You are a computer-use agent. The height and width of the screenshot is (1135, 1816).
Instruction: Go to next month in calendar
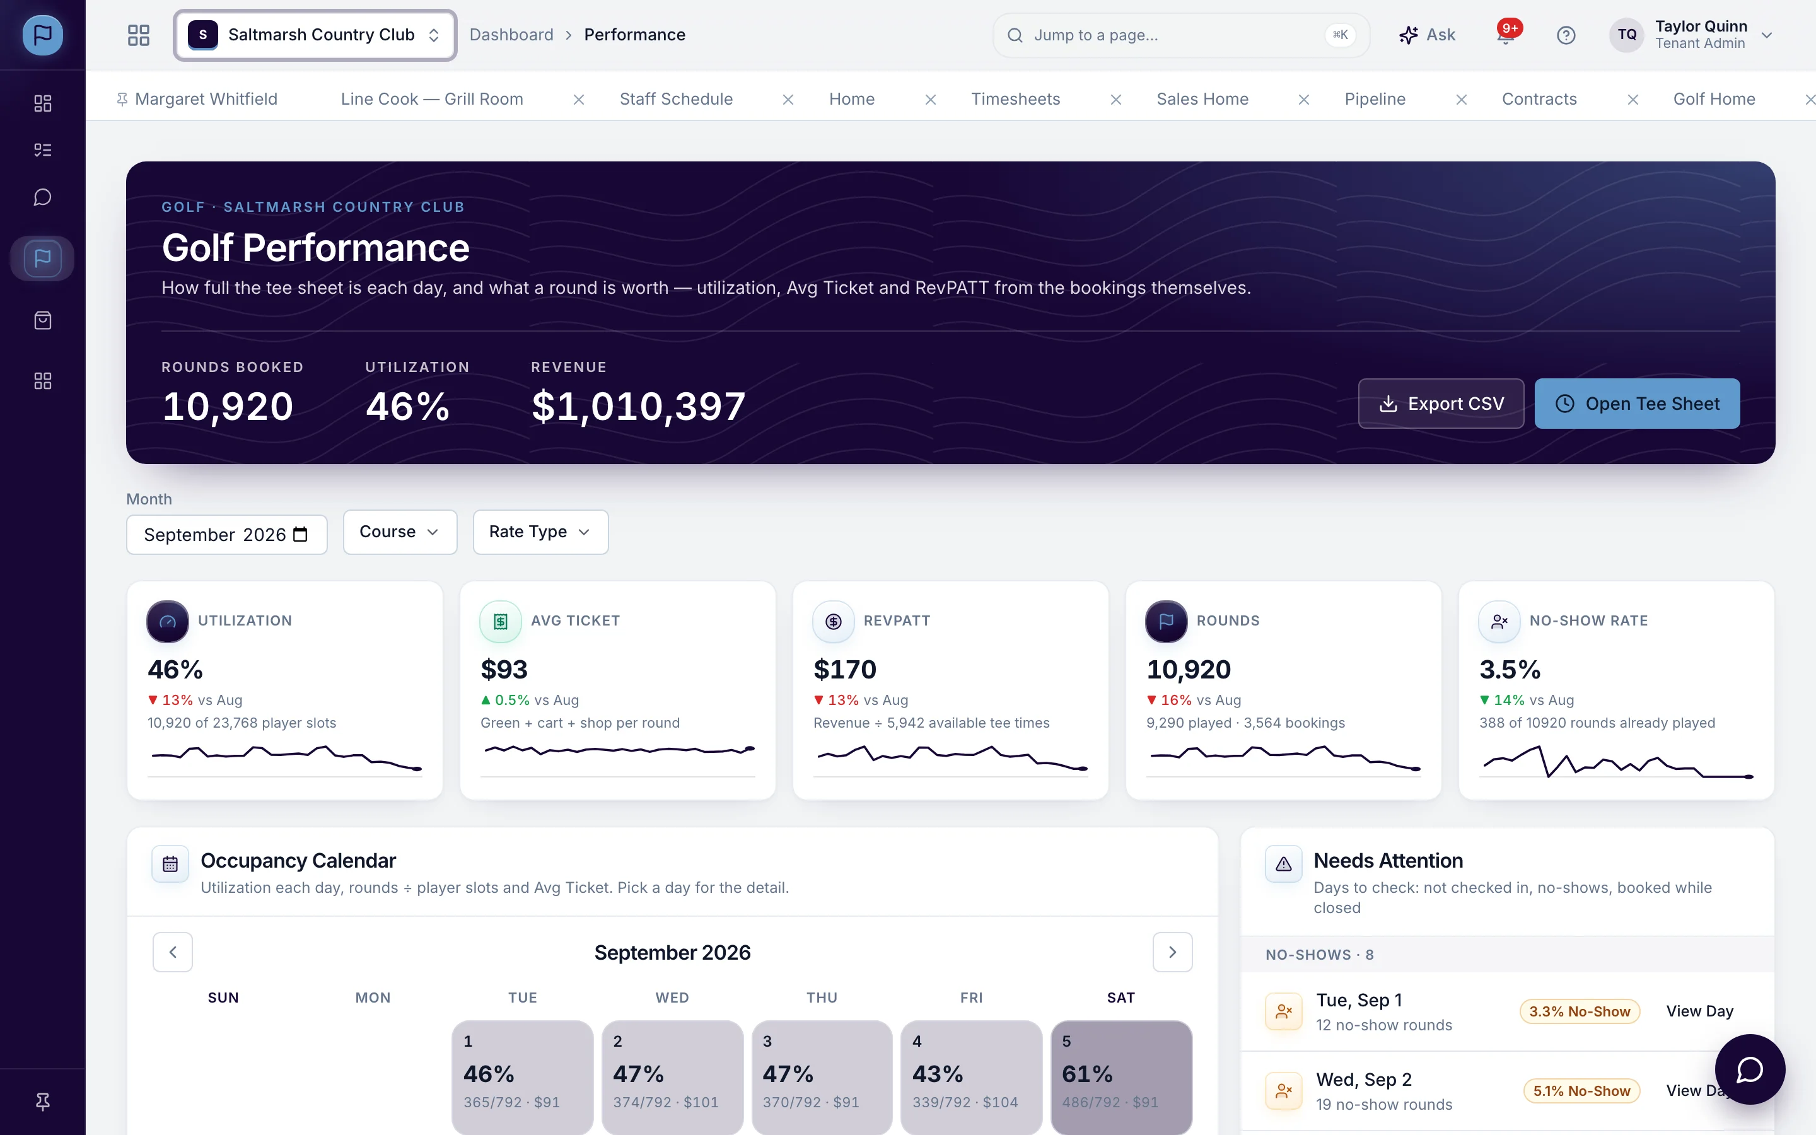tap(1172, 952)
